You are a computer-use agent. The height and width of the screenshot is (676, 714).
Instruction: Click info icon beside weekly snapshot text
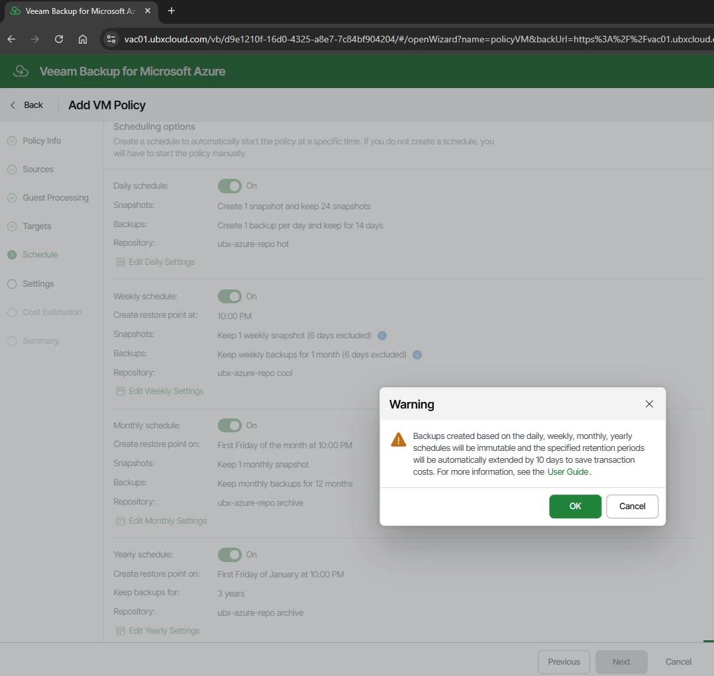382,336
